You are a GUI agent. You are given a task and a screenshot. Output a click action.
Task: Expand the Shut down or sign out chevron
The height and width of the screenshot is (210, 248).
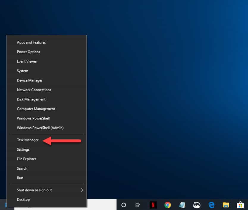coord(82,190)
